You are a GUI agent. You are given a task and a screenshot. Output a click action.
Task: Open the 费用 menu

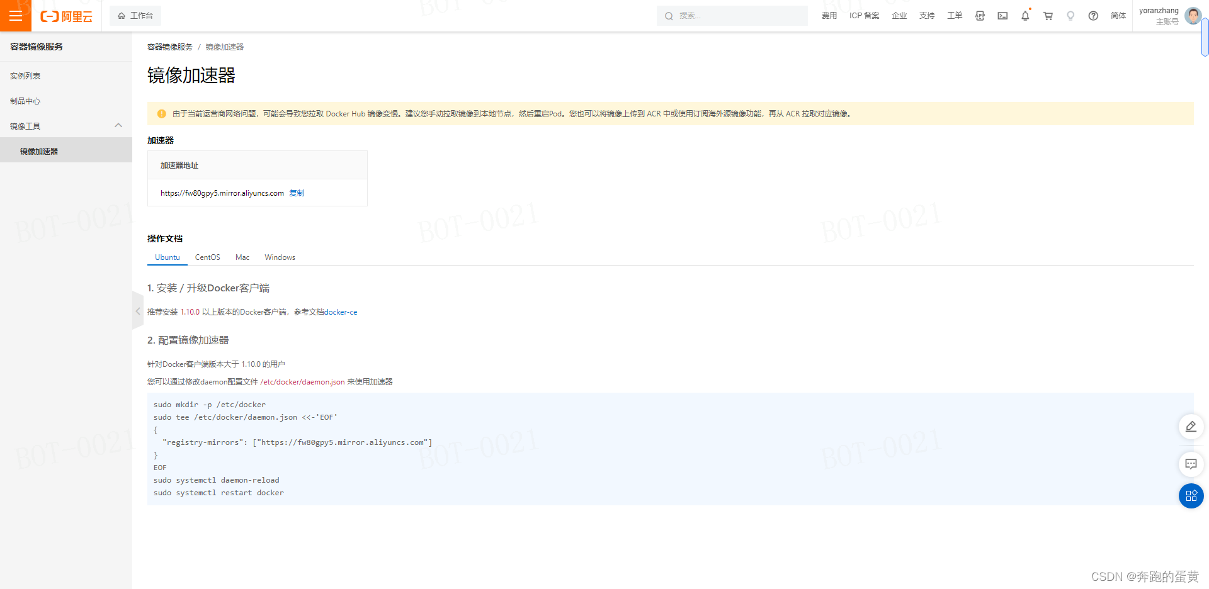(x=829, y=16)
